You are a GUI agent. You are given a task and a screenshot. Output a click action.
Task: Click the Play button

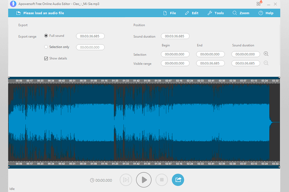144,180
